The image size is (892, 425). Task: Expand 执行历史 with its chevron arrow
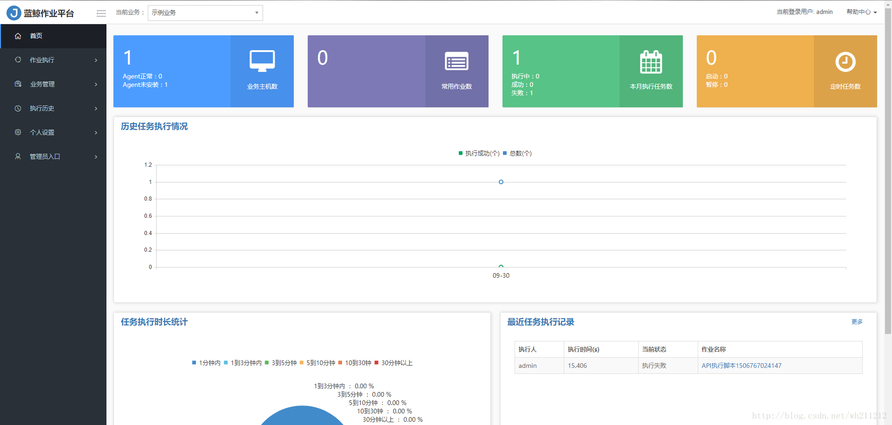point(96,109)
